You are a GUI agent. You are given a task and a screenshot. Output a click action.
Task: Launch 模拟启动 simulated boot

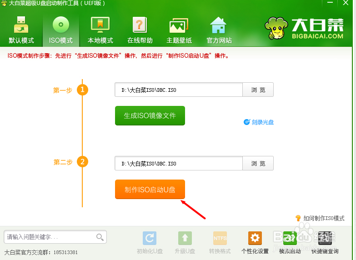point(290,243)
